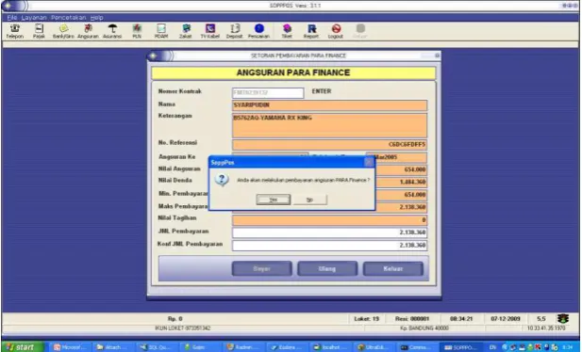Open the Bank/Giro service icon
The height and width of the screenshot is (352, 582).
[x=63, y=31]
